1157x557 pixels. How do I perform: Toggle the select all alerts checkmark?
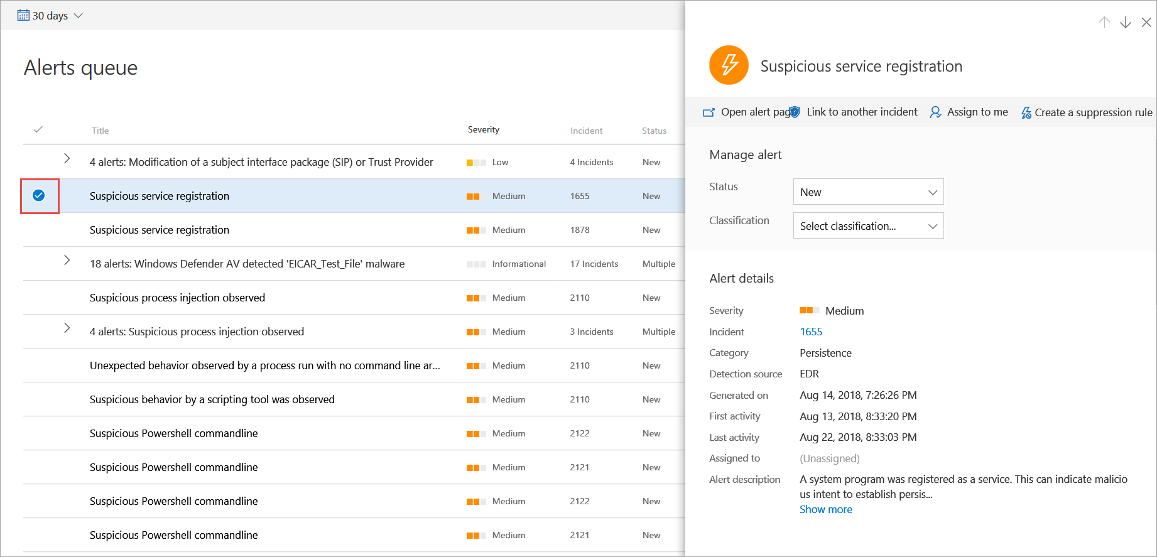[x=38, y=129]
